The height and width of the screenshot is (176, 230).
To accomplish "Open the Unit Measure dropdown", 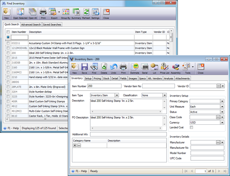I will [222, 106].
